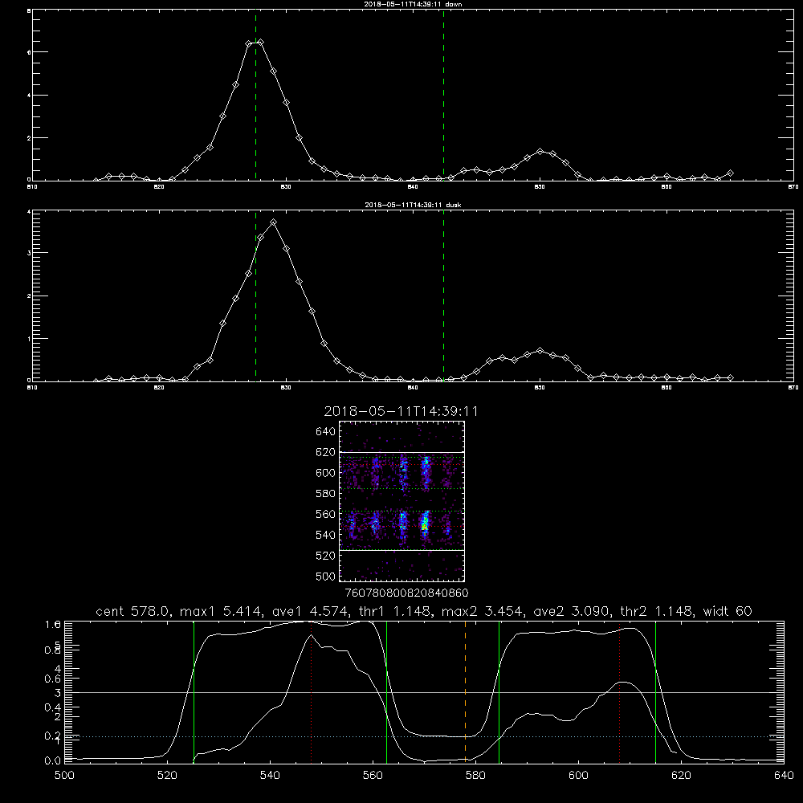Click the right green dashed line in dusk plot

coord(443,296)
